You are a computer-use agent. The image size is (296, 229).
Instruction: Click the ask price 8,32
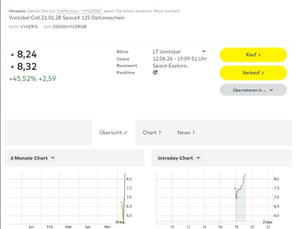click(x=27, y=66)
